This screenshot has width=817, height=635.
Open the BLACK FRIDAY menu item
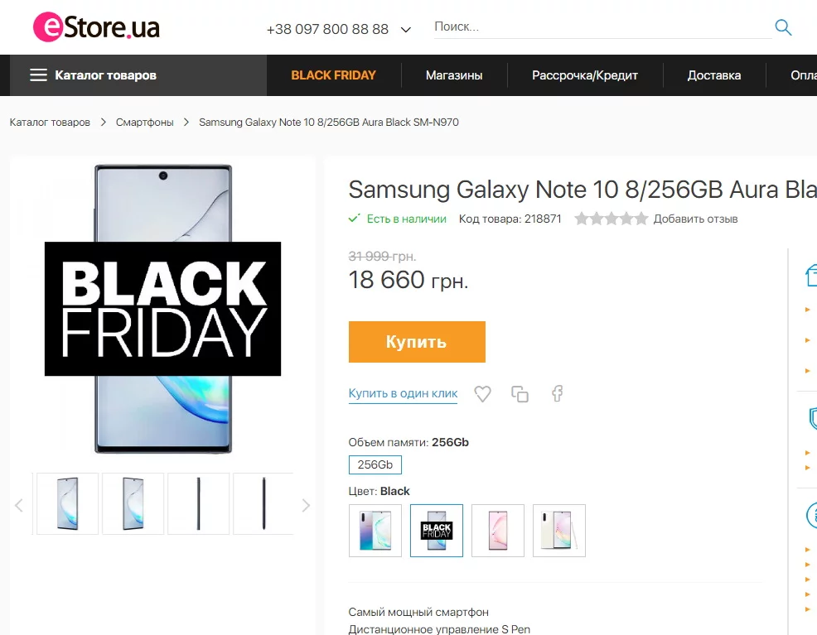point(333,75)
